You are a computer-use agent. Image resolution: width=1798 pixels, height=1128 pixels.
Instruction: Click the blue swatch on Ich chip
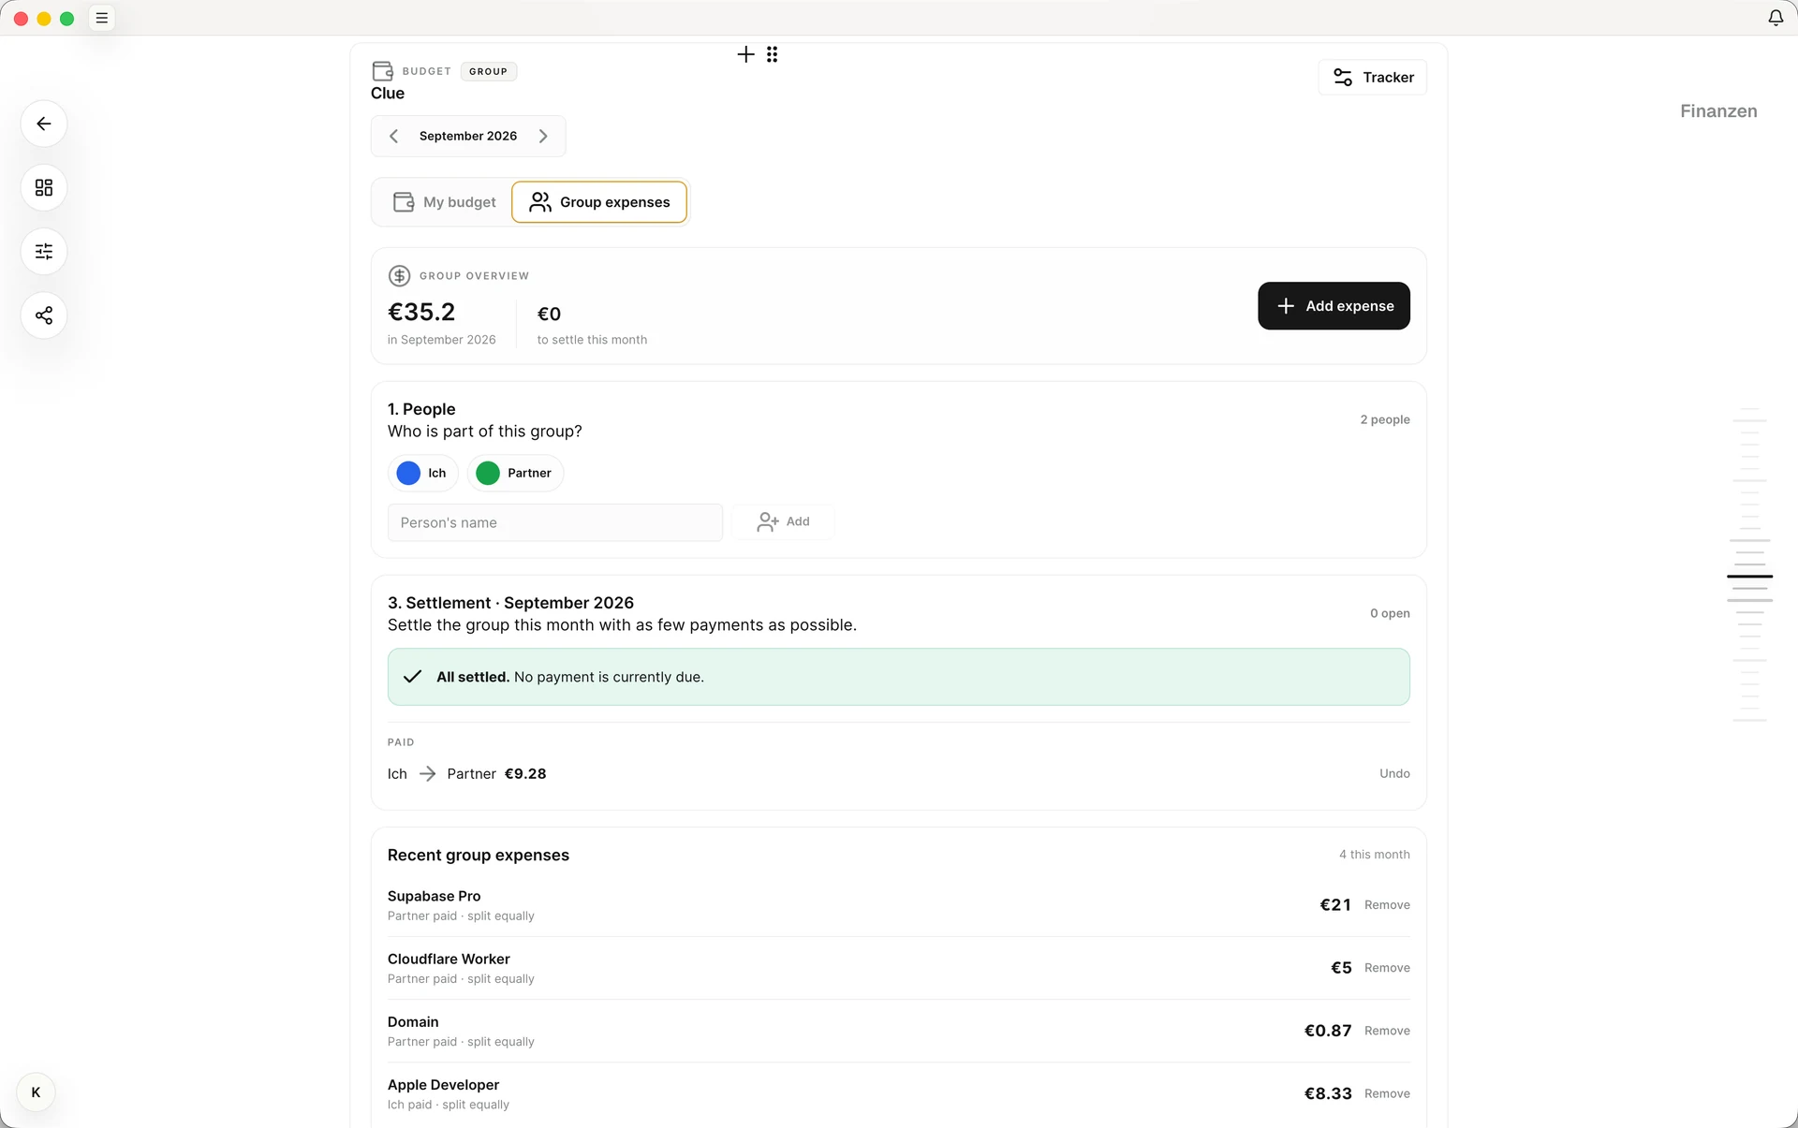click(x=408, y=473)
